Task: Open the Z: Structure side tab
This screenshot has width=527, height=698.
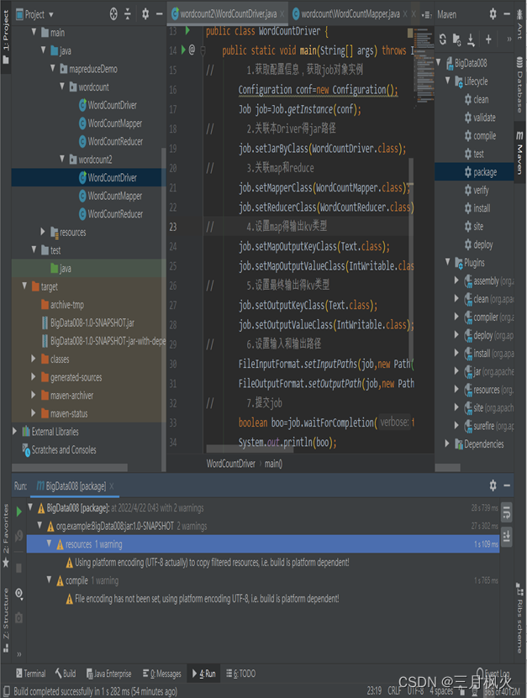Action: click(6, 620)
